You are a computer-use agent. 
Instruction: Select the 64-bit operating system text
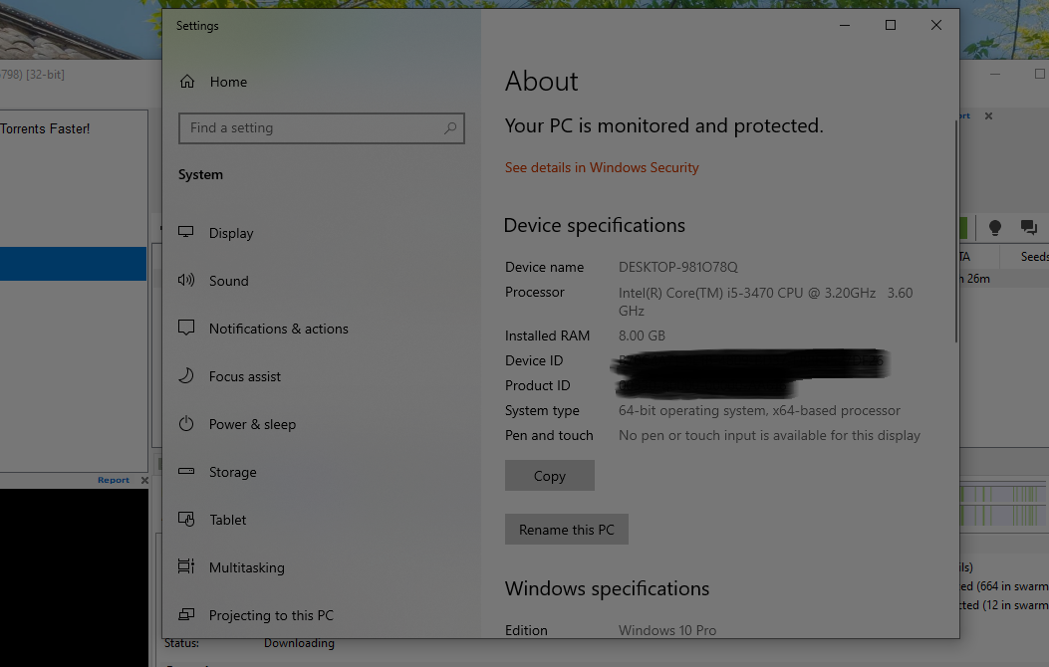tap(759, 410)
